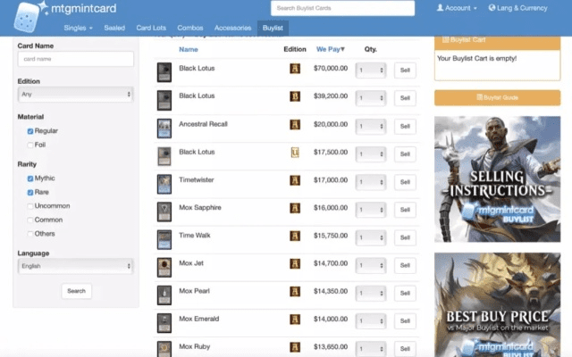The height and width of the screenshot is (357, 572).
Task: Click the Beta edition icon for second Black Lotus
Action: coord(294,96)
